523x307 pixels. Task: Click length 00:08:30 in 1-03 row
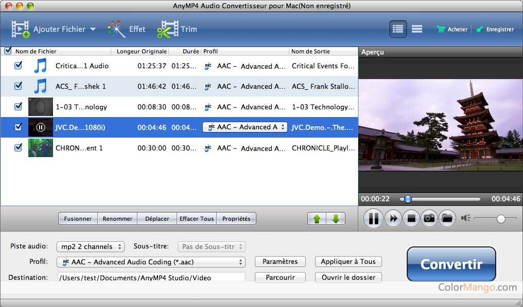point(152,107)
